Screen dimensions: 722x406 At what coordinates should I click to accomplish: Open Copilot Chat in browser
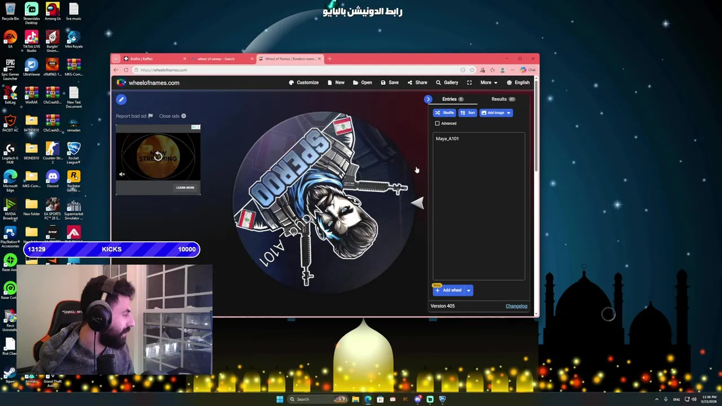click(528, 70)
